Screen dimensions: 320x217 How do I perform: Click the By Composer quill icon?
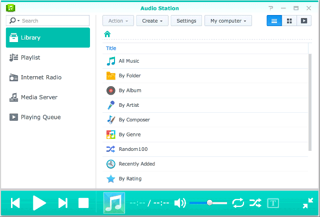111,120
